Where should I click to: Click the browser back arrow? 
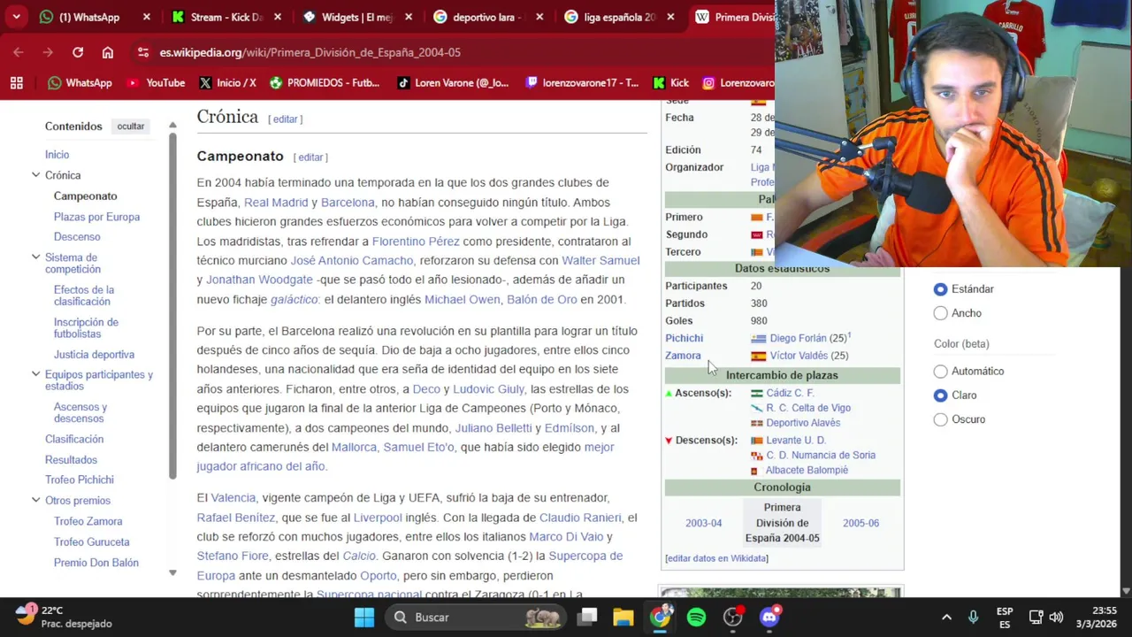point(19,52)
